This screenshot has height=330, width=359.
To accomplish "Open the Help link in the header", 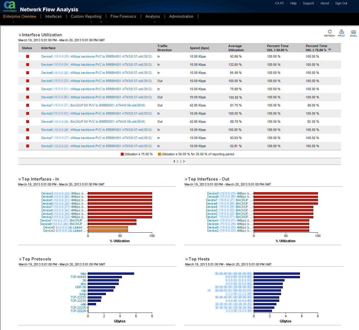I will point(293,3).
